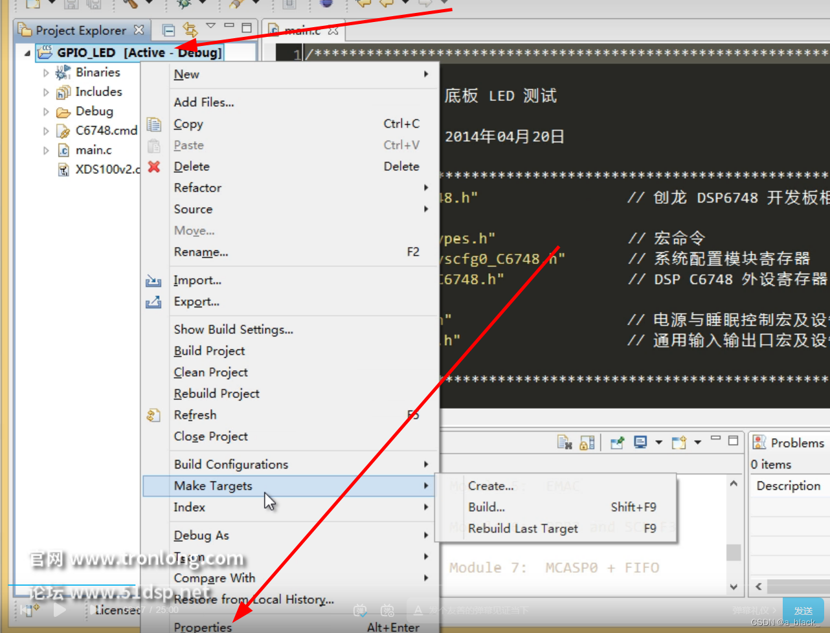The width and height of the screenshot is (830, 633).
Task: Click console scrollbar up arrow
Action: coord(734,483)
